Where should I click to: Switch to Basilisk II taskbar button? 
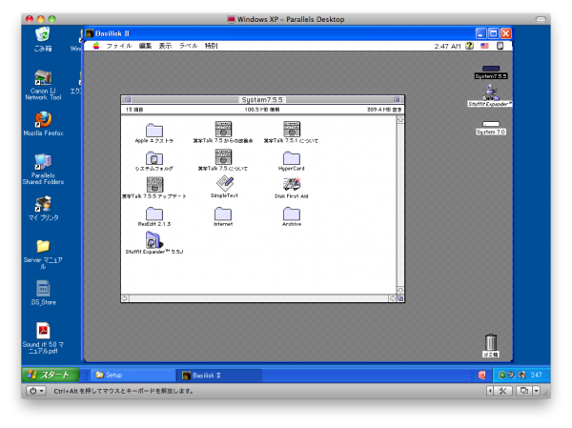[219, 375]
